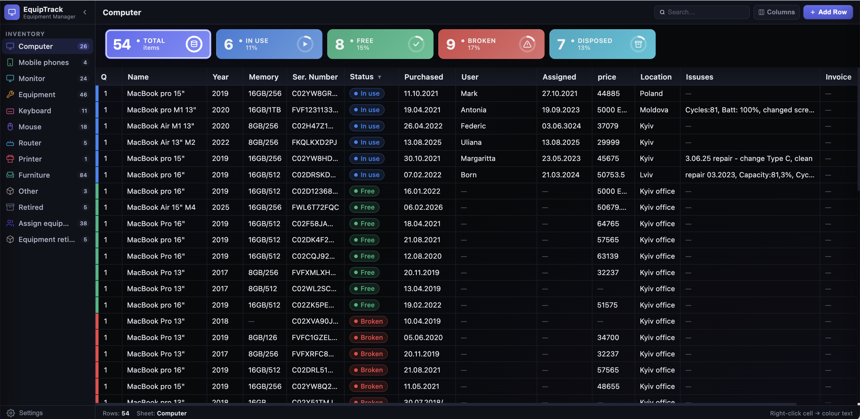The width and height of the screenshot is (860, 419).
Task: Click the warning icon on Broken card
Action: (527, 44)
